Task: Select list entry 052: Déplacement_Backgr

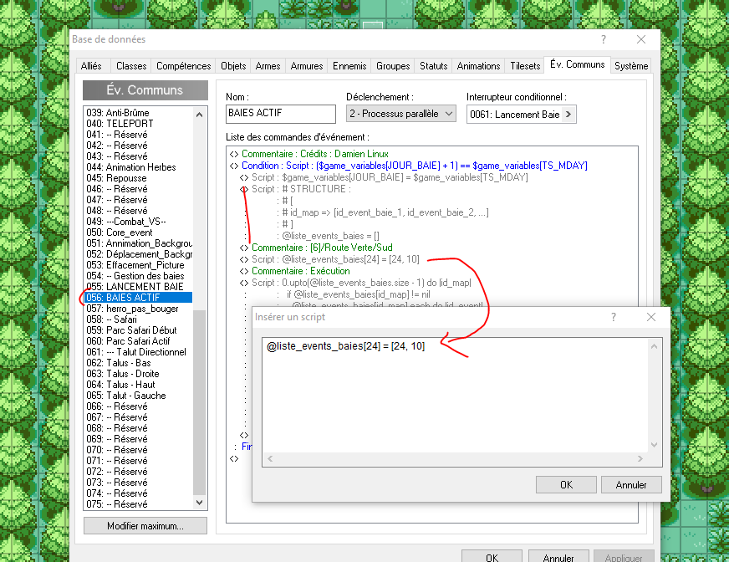Action: [x=139, y=254]
